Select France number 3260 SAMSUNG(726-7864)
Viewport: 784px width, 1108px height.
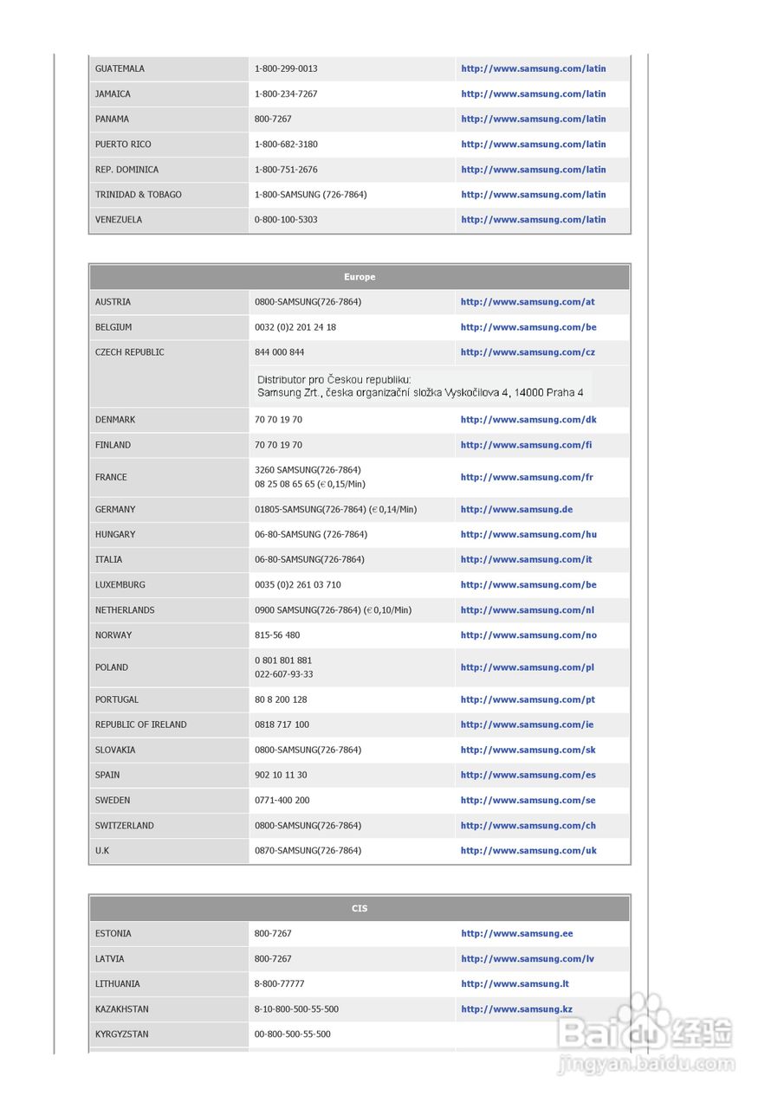coord(308,470)
